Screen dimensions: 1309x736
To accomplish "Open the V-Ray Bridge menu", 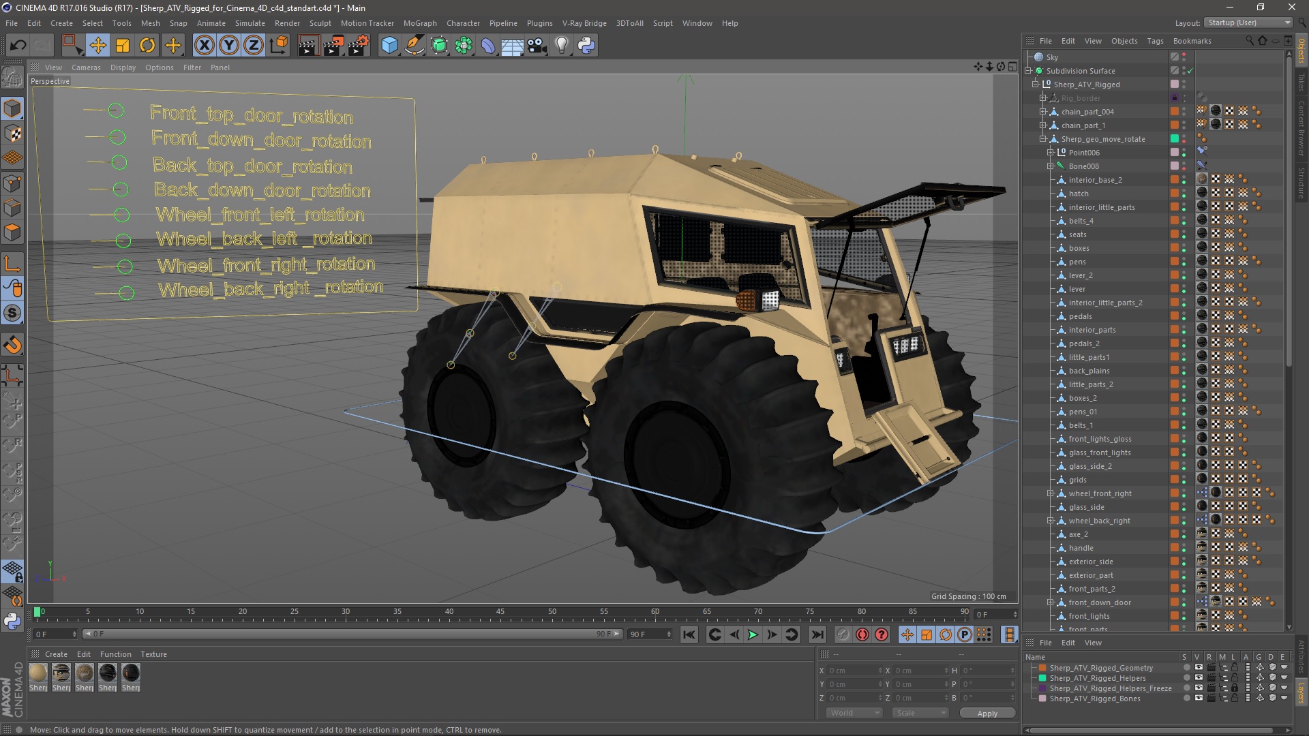I will point(584,23).
